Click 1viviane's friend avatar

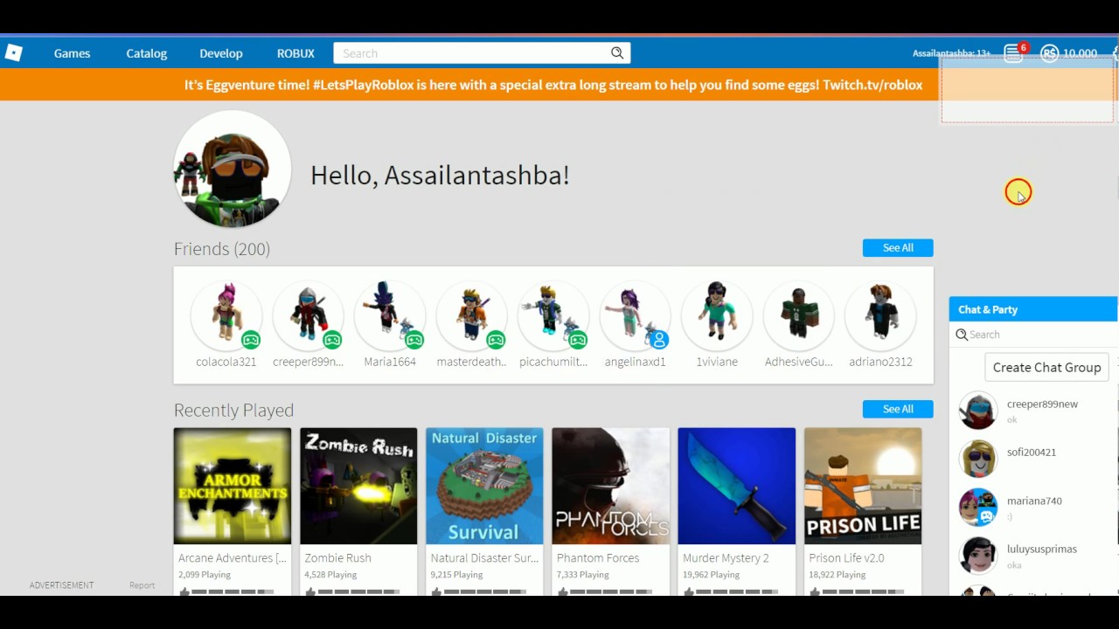tap(717, 314)
